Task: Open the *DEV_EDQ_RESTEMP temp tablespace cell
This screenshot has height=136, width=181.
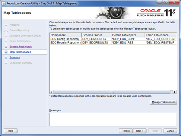Action: (161, 43)
